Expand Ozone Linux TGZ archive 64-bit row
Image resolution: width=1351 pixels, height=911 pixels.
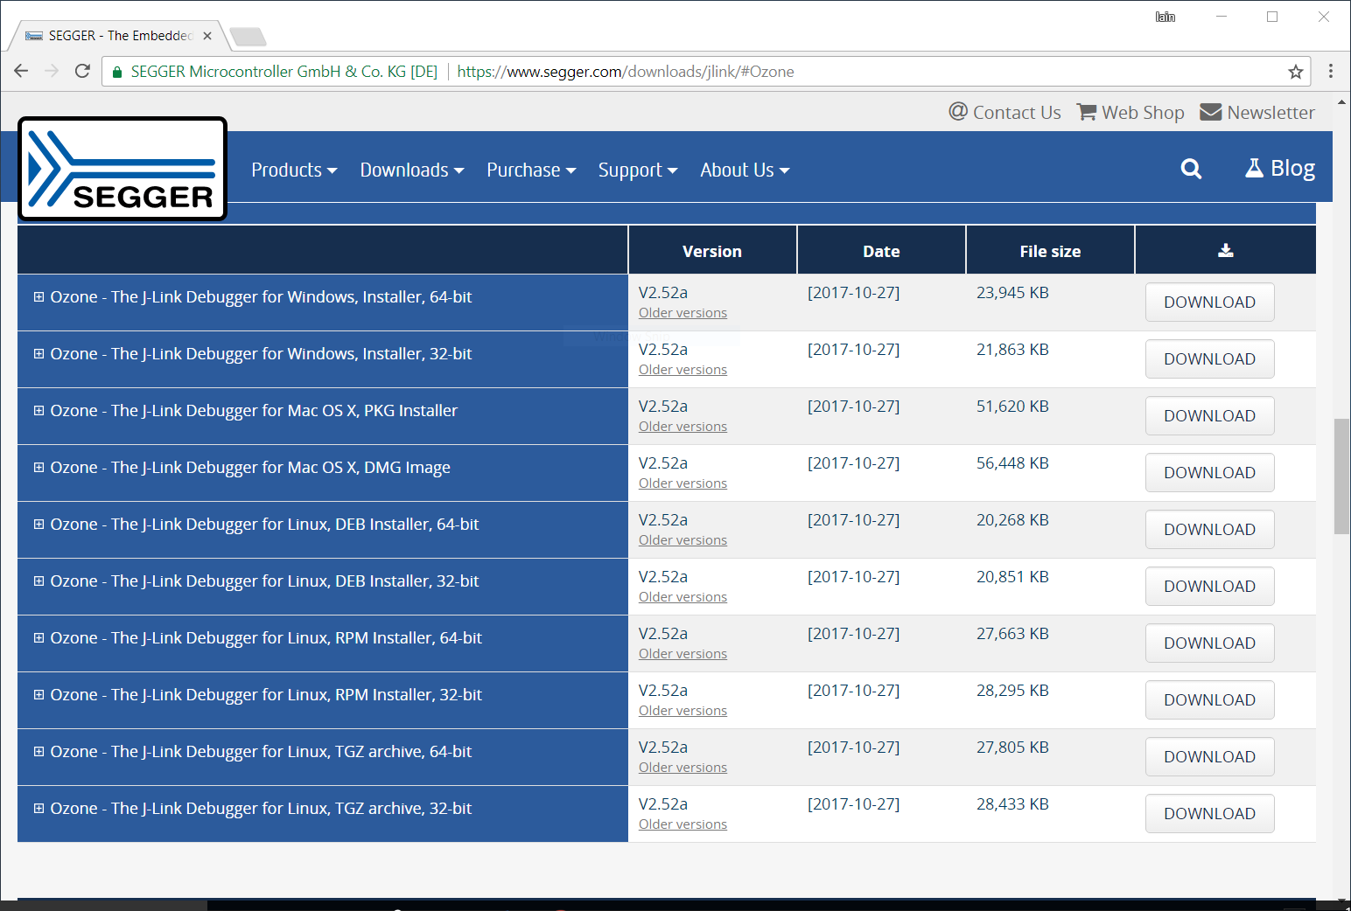point(38,752)
